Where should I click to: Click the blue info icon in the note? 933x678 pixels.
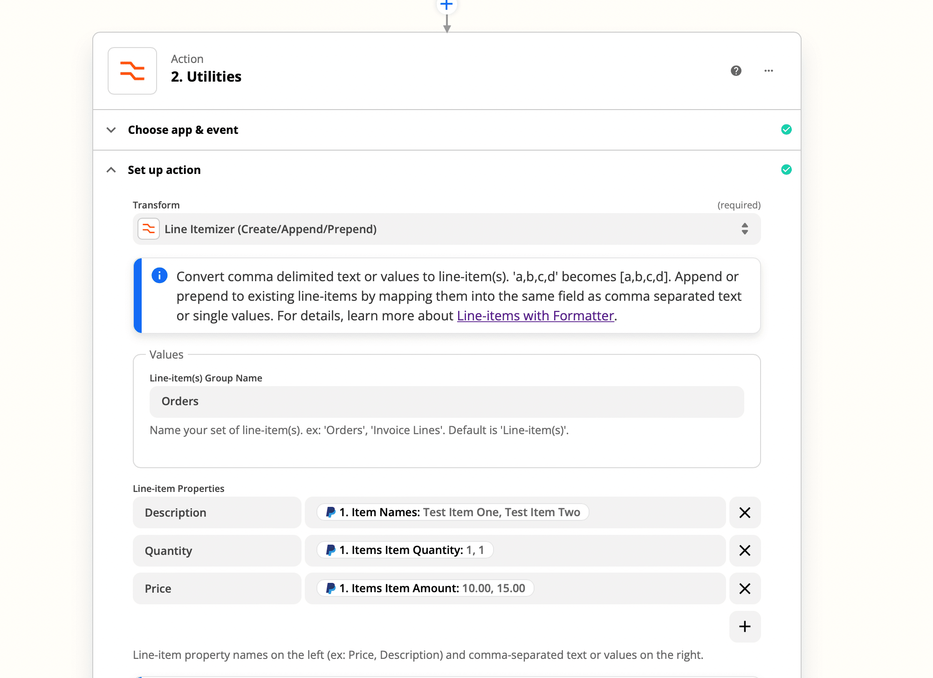pyautogui.click(x=159, y=276)
